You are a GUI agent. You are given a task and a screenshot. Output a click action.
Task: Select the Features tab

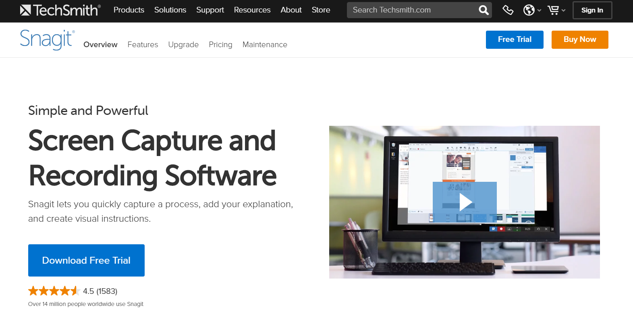click(x=143, y=45)
